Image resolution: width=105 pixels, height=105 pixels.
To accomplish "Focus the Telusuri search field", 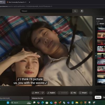I will [46, 11].
